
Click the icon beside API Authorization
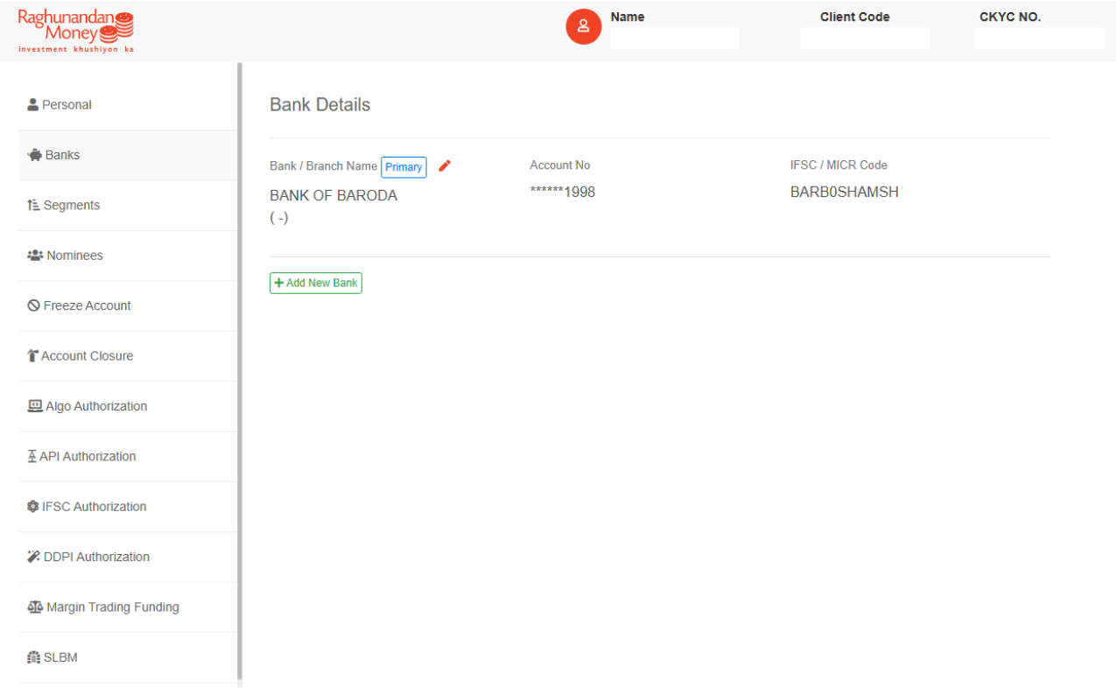pos(32,456)
